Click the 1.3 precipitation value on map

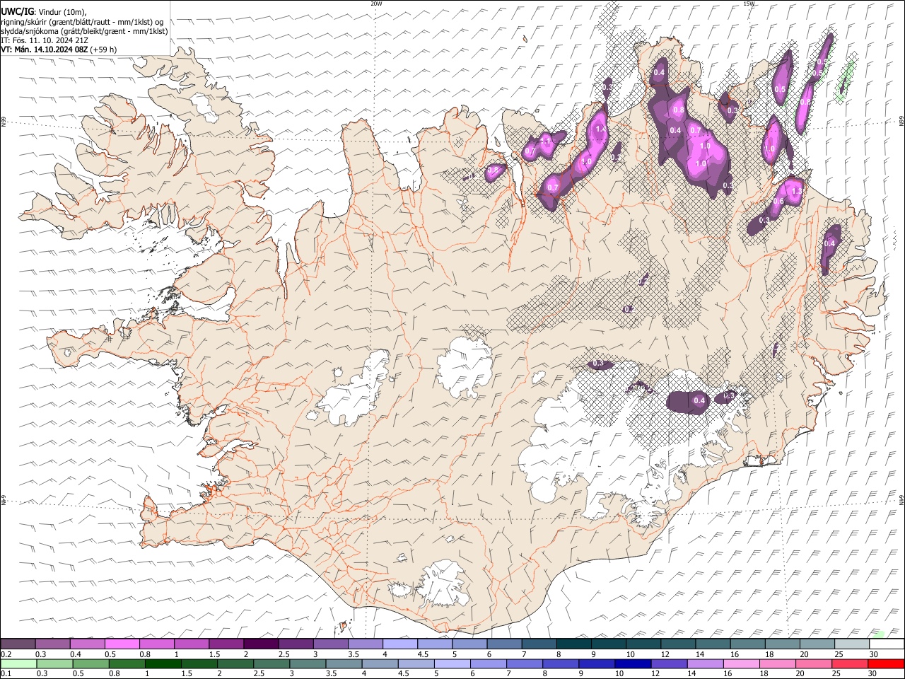click(797, 191)
